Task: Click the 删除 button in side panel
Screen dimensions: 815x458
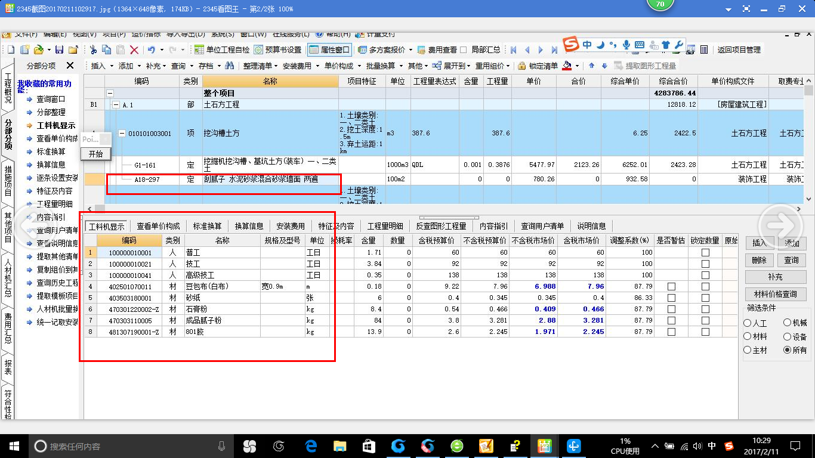Action: 759,260
